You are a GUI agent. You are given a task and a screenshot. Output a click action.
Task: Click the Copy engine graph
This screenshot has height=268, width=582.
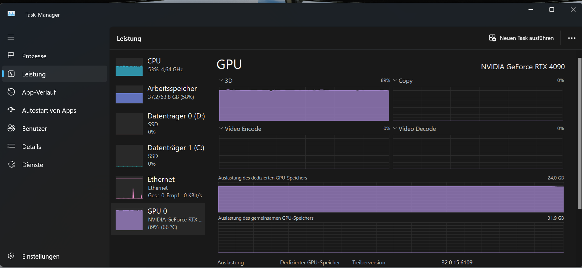[x=478, y=104]
